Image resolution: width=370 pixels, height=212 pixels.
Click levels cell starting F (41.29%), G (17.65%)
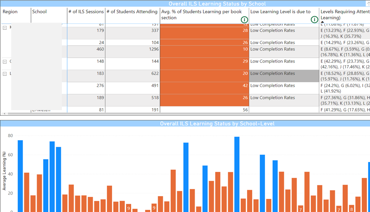(345, 109)
